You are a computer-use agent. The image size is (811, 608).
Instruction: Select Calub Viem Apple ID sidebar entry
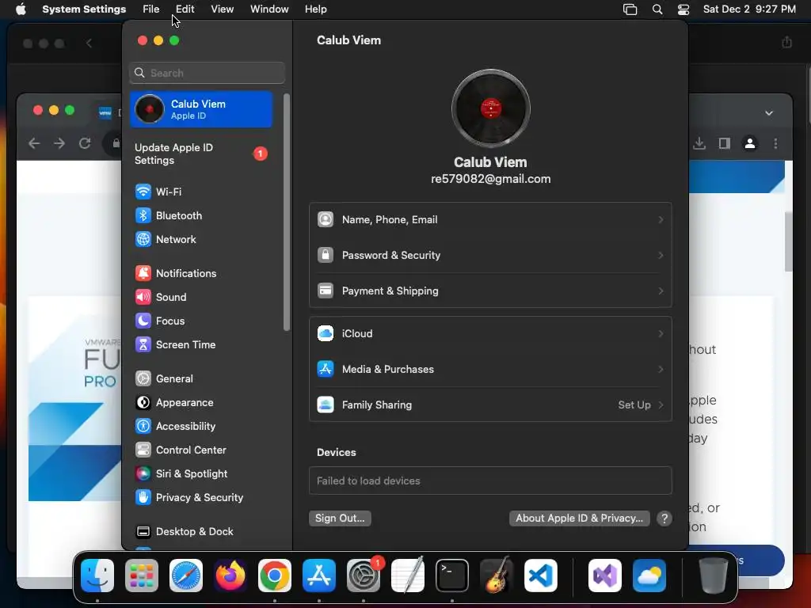tap(200, 109)
